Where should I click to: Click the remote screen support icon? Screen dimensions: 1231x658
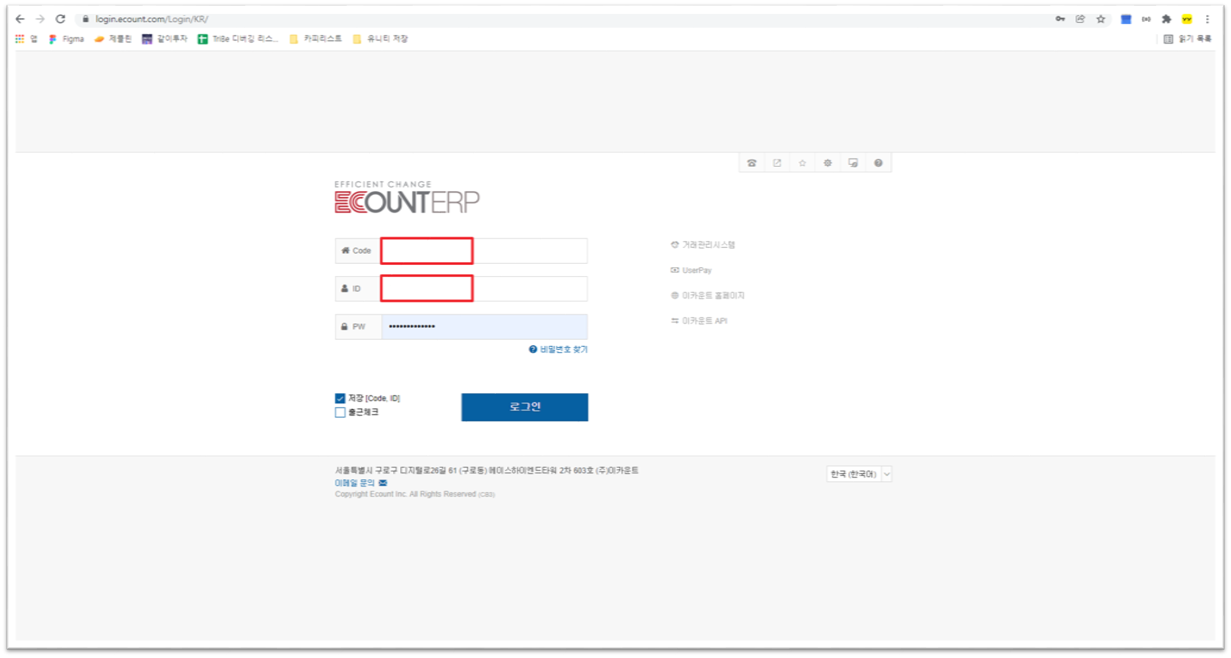click(853, 163)
